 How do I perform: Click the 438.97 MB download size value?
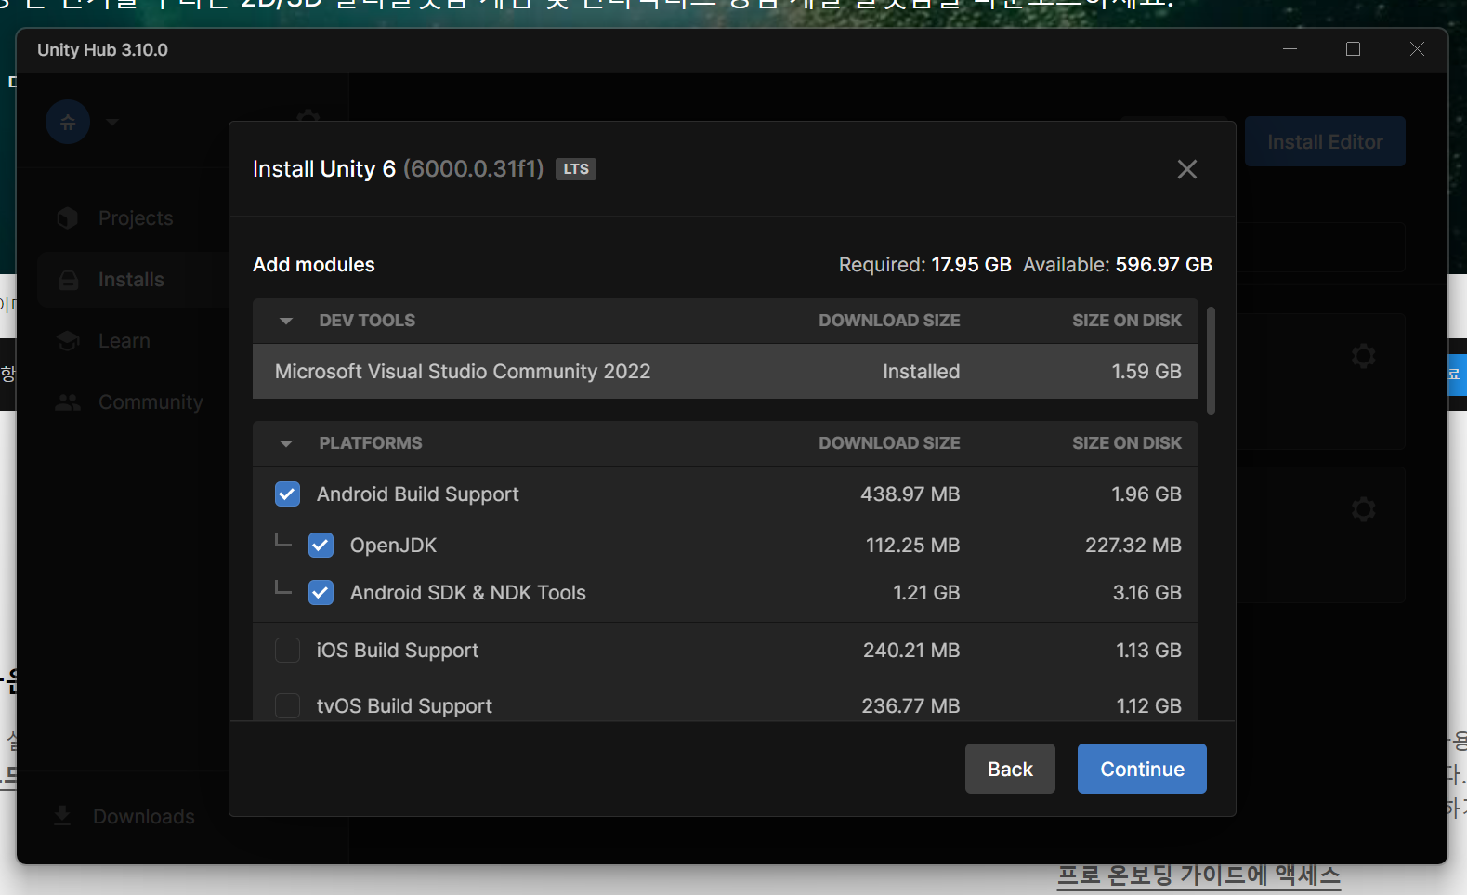point(910,494)
